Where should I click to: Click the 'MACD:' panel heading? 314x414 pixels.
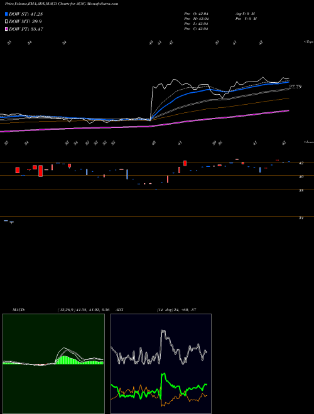[x=19, y=310]
